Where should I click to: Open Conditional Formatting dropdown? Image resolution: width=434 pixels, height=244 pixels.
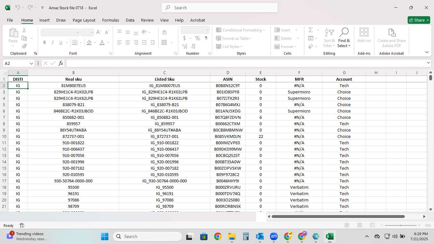coord(241,30)
